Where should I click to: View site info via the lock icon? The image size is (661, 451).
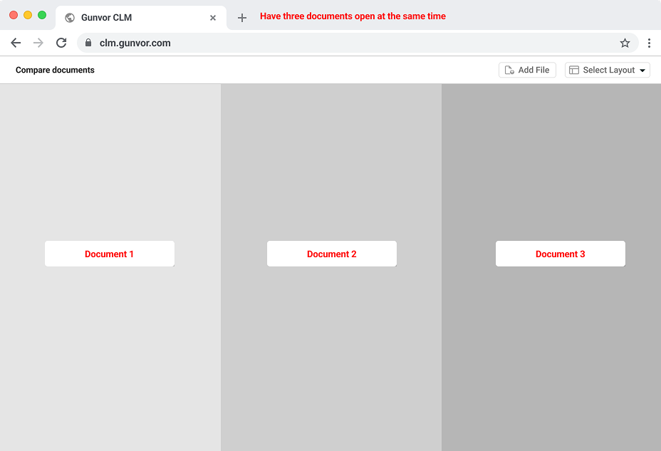pos(88,43)
